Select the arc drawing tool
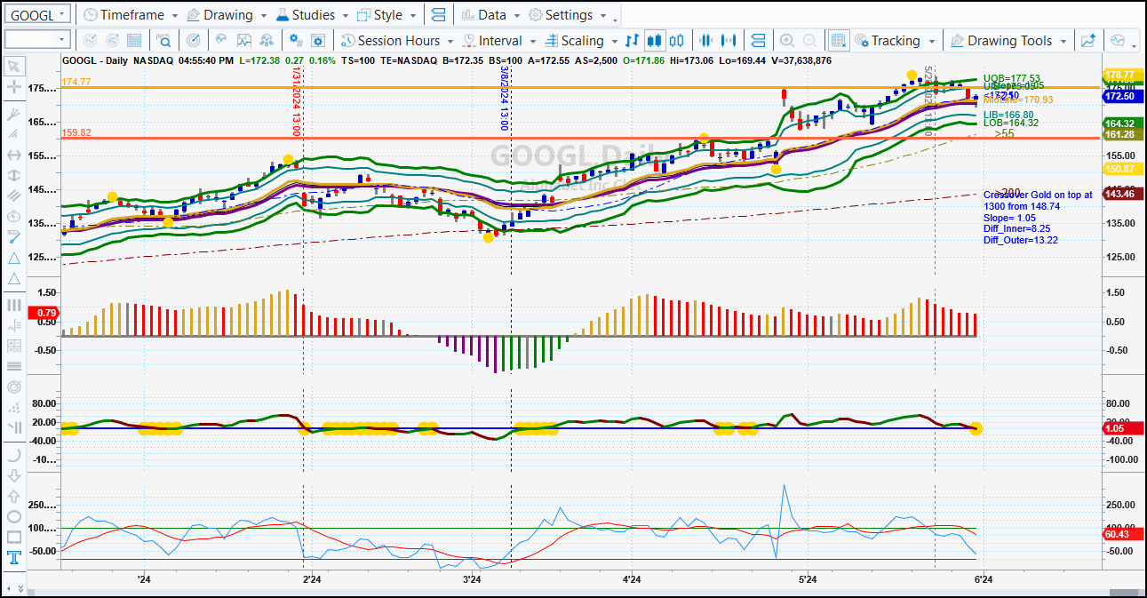 point(14,455)
